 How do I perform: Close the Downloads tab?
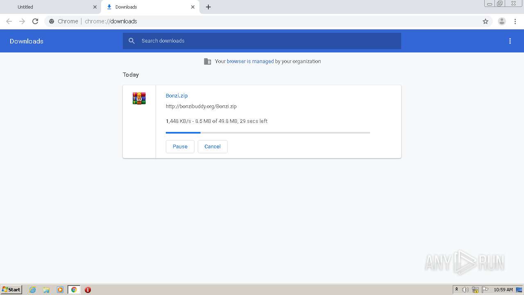click(x=193, y=7)
